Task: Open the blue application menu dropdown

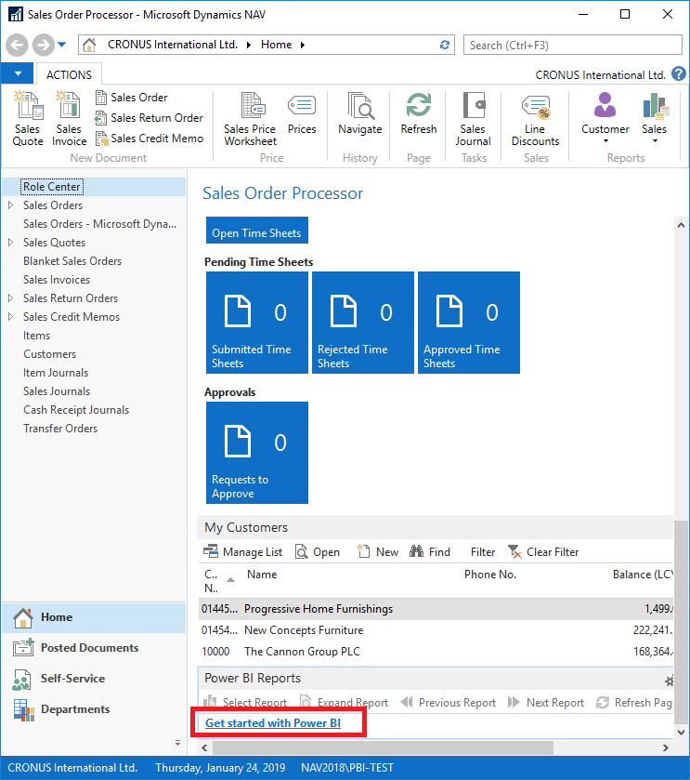Action: (18, 73)
